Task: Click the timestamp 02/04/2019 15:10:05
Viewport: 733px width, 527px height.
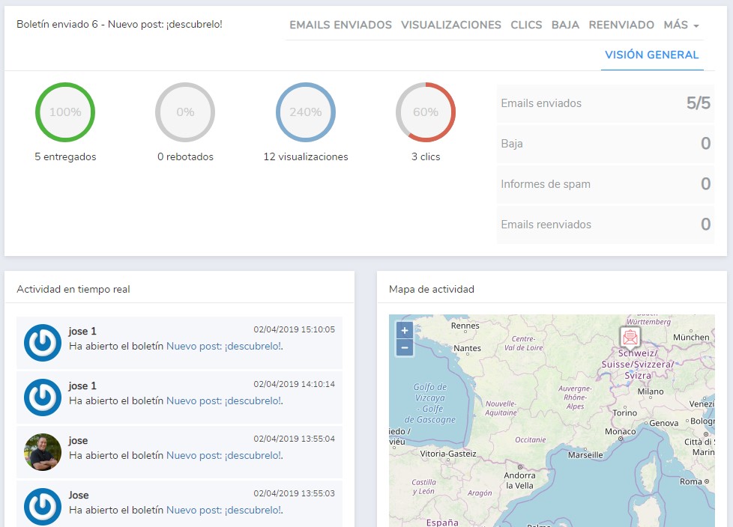Action: point(294,329)
